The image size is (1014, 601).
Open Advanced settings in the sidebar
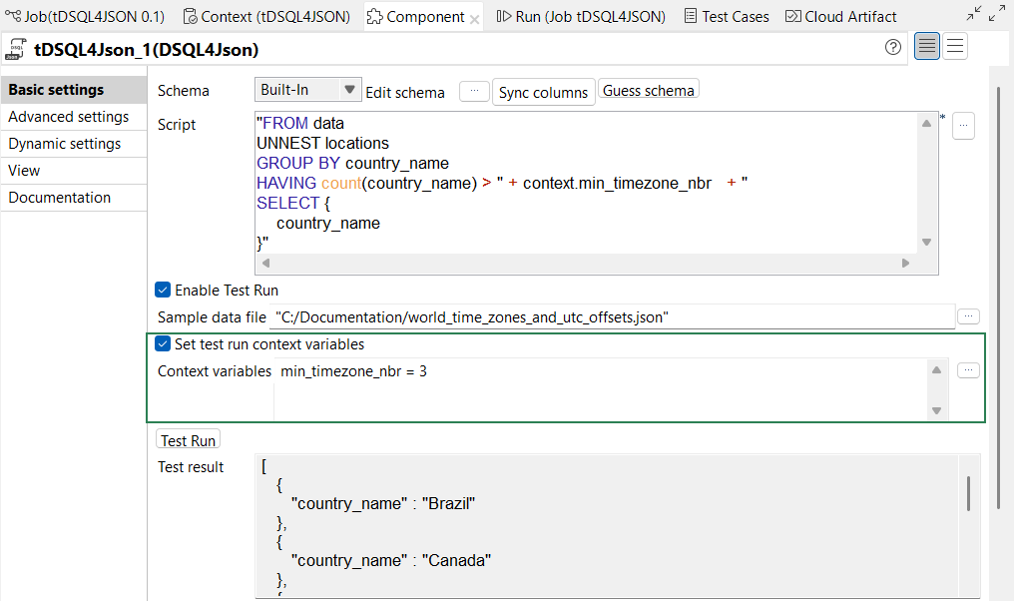[x=68, y=116]
